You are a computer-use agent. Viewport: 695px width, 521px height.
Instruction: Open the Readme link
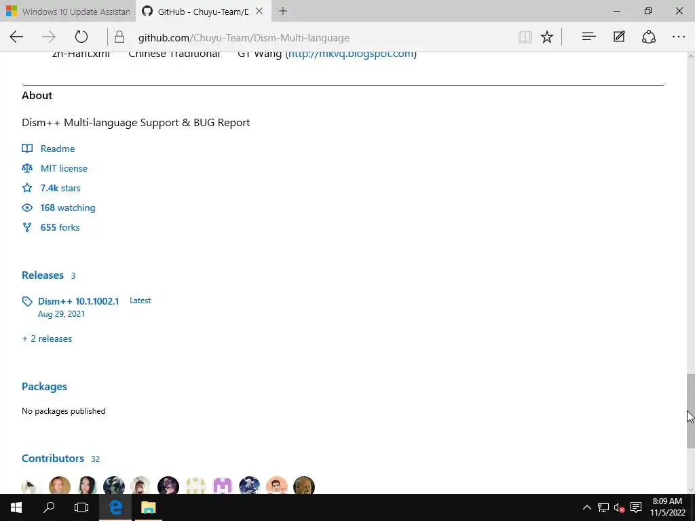point(58,149)
